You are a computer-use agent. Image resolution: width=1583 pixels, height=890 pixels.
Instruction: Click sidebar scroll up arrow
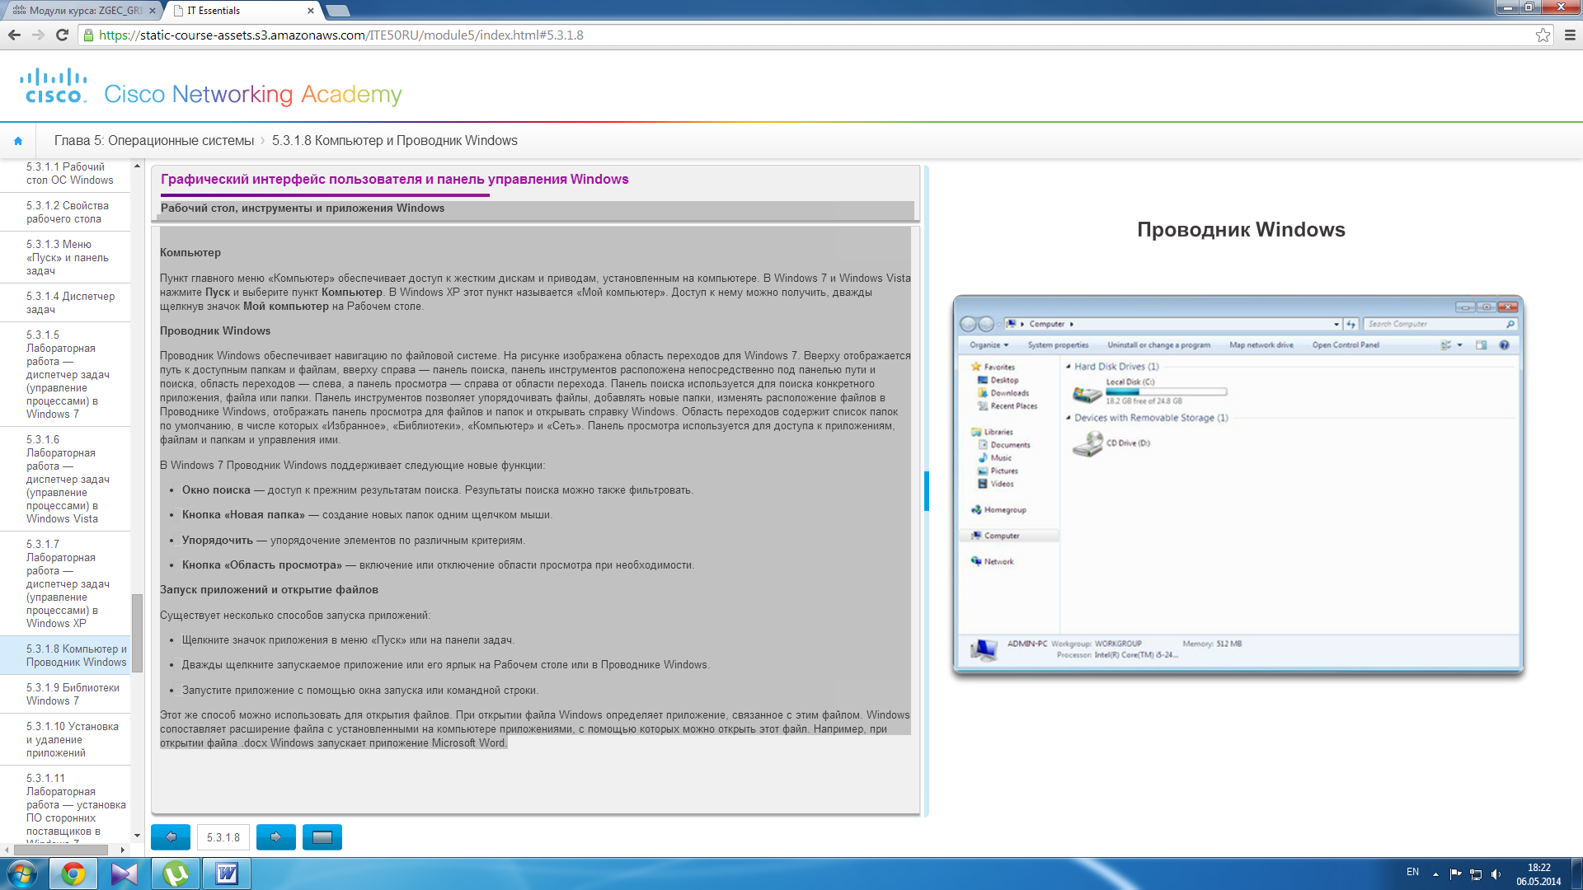point(138,166)
